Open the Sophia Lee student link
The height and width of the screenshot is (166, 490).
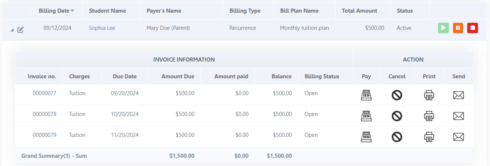coord(102,28)
